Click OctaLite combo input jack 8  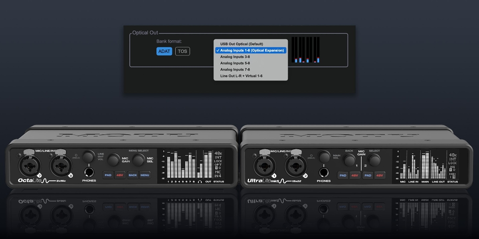tap(61, 165)
